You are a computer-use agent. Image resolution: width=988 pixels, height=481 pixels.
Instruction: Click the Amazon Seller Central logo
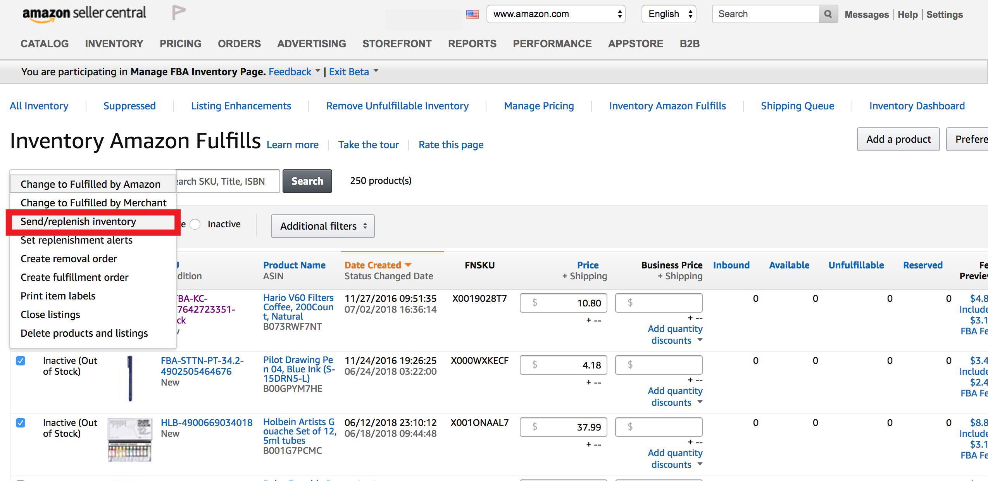tap(84, 14)
